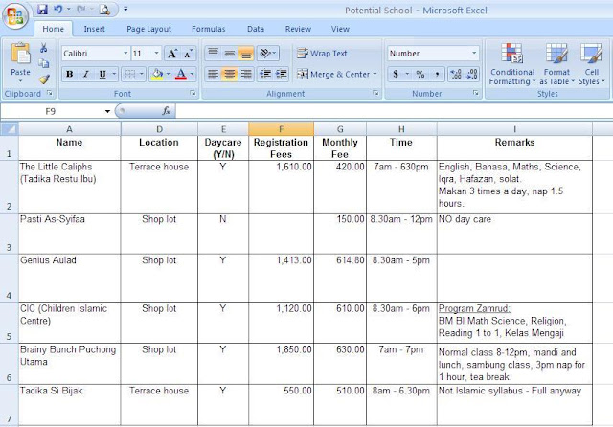The width and height of the screenshot is (613, 427).
Task: Decrease decimal places
Action: pos(472,75)
